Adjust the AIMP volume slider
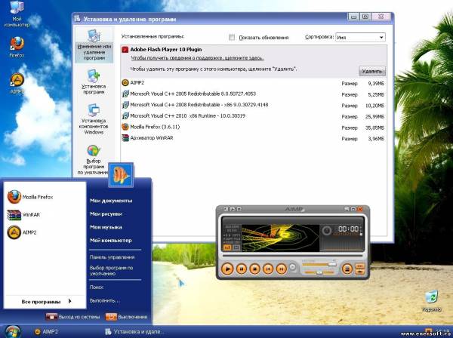The image size is (453, 338). click(319, 264)
